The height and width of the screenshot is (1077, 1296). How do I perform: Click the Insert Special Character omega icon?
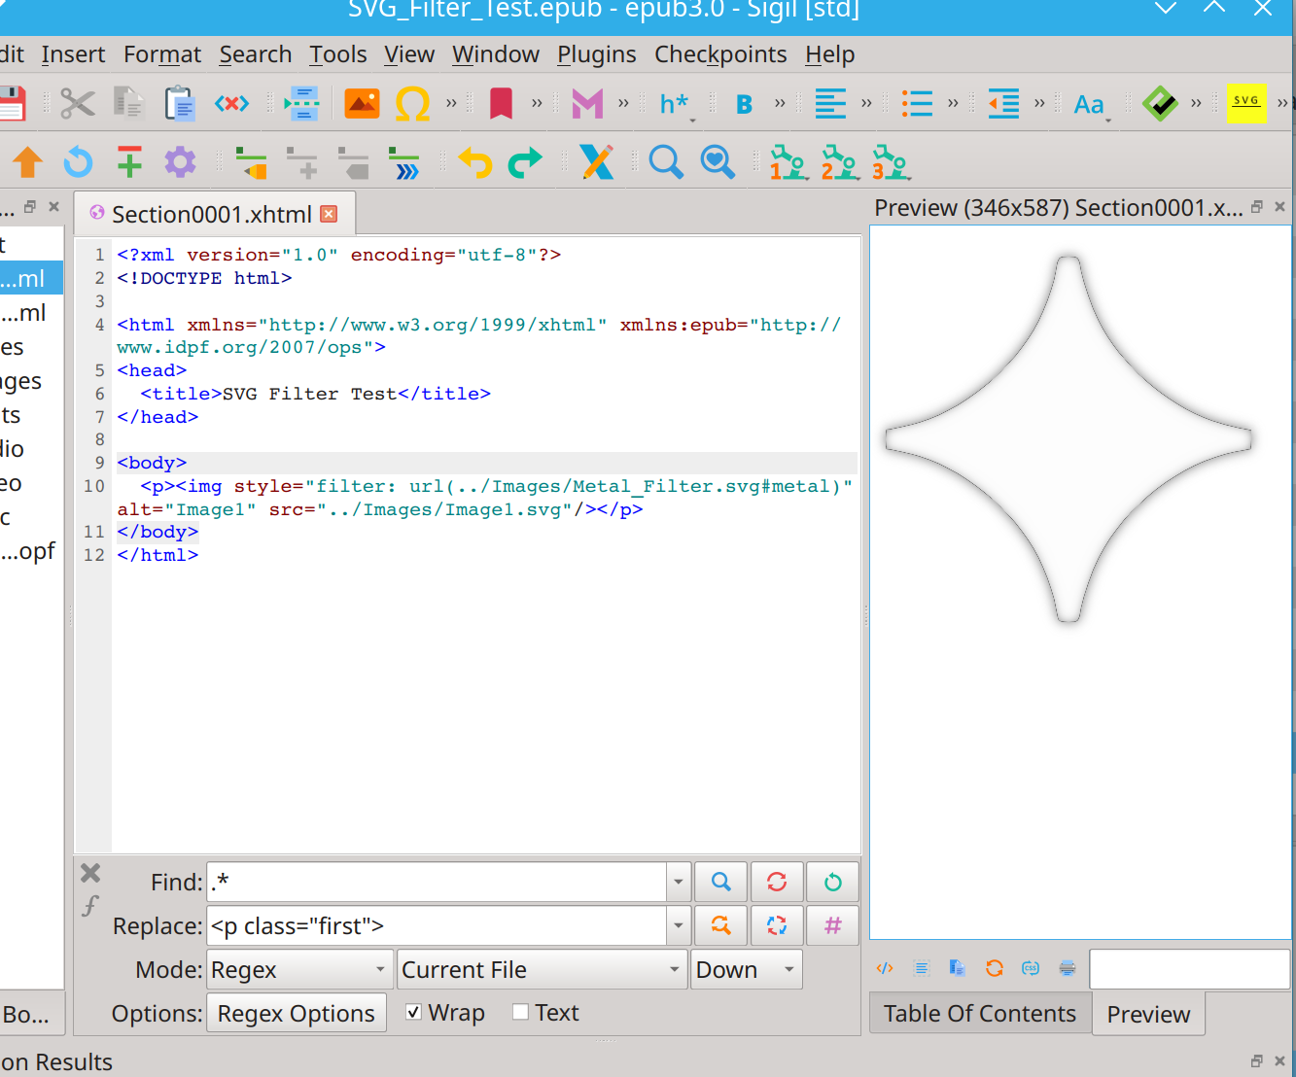click(x=412, y=103)
